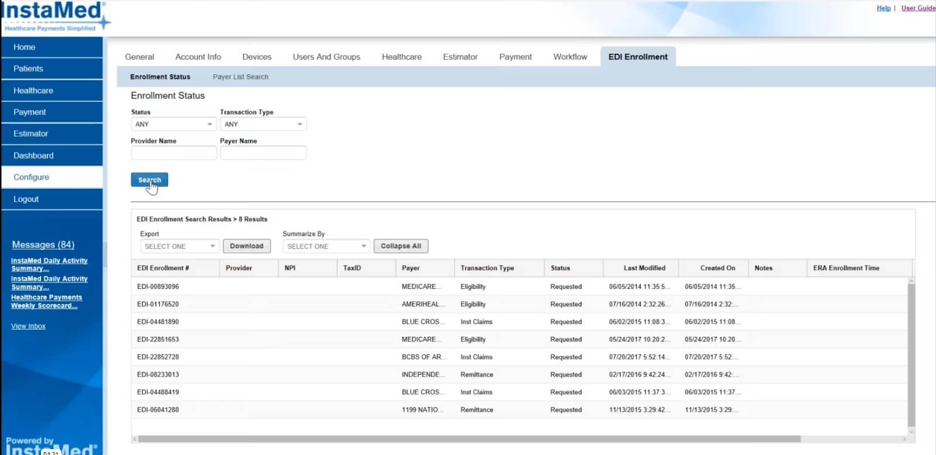This screenshot has width=936, height=455.
Task: Expand the Transaction Type dropdown
Action: (x=263, y=124)
